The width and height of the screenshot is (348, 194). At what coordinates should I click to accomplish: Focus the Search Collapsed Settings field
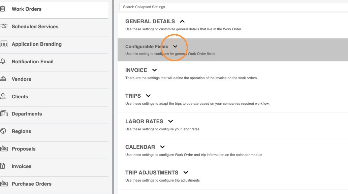coord(234,7)
